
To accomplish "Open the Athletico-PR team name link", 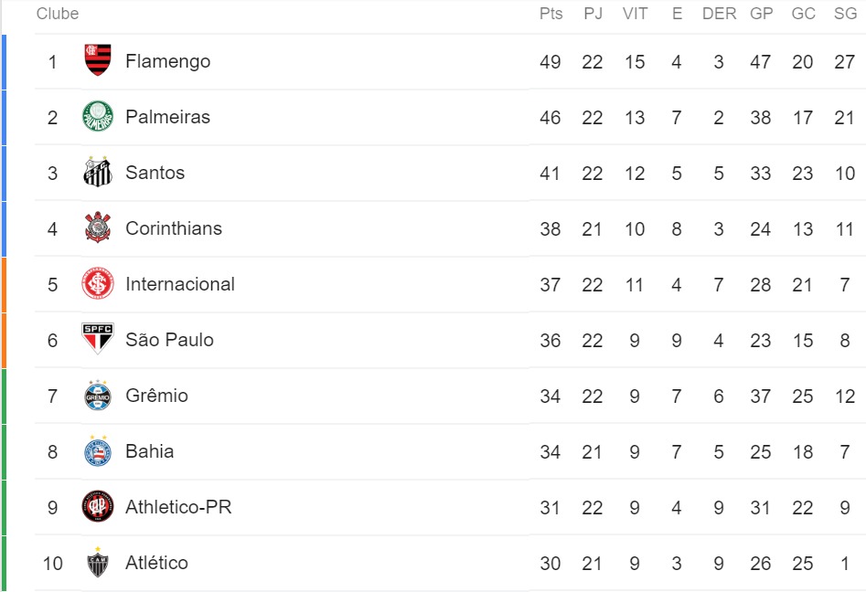I will (x=178, y=507).
